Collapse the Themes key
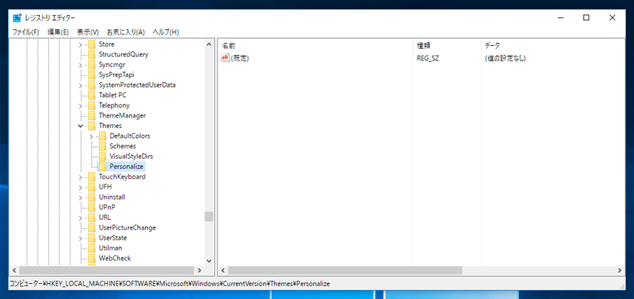Screen dimensions: 634x299 (81, 126)
